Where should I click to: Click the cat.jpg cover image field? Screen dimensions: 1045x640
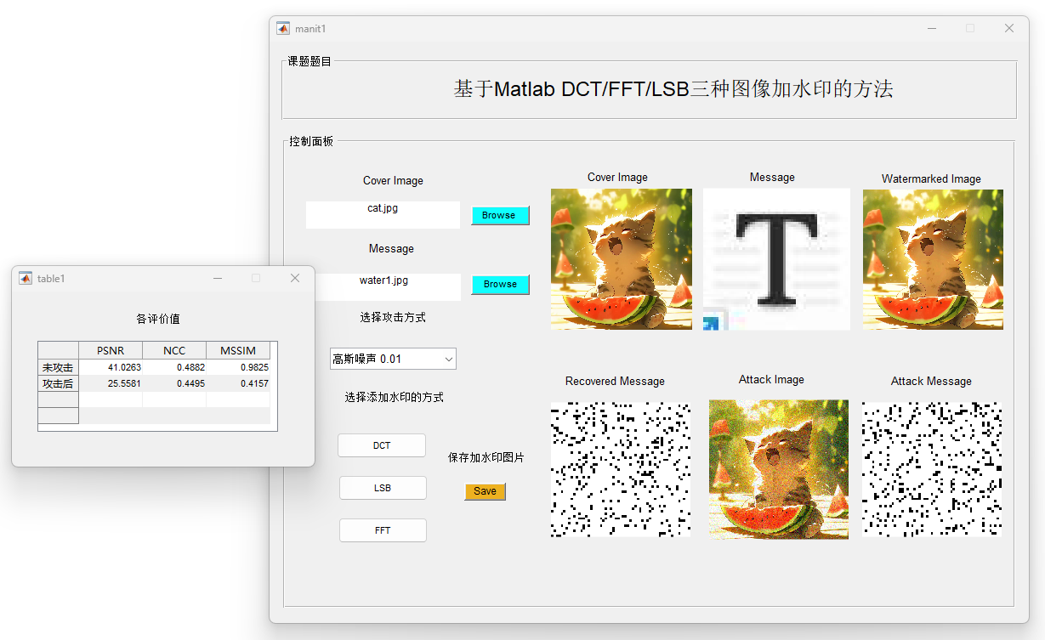coord(383,214)
